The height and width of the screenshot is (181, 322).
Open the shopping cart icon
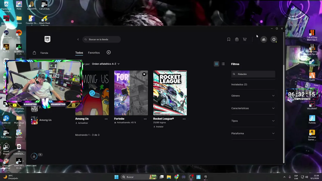click(x=245, y=39)
